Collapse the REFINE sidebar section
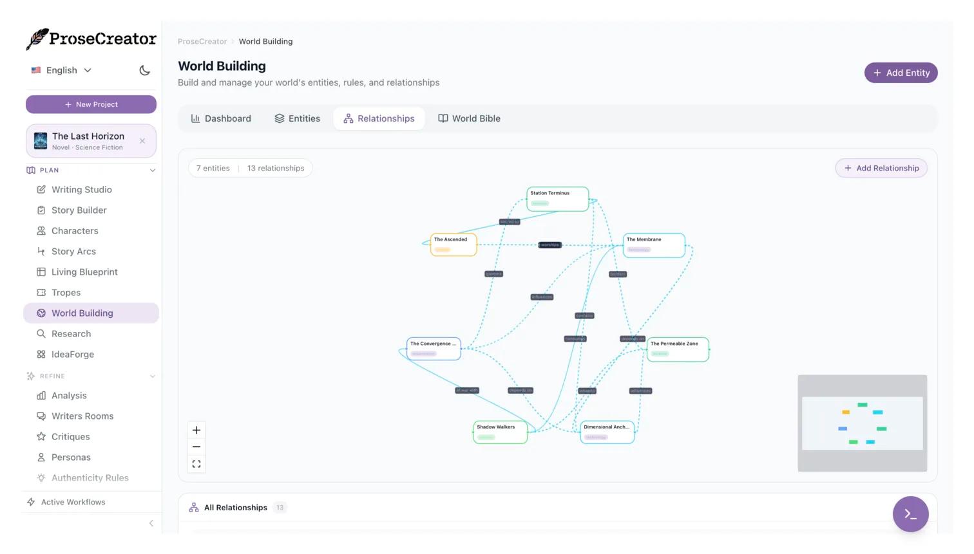Image resolution: width=974 pixels, height=554 pixels. (153, 376)
